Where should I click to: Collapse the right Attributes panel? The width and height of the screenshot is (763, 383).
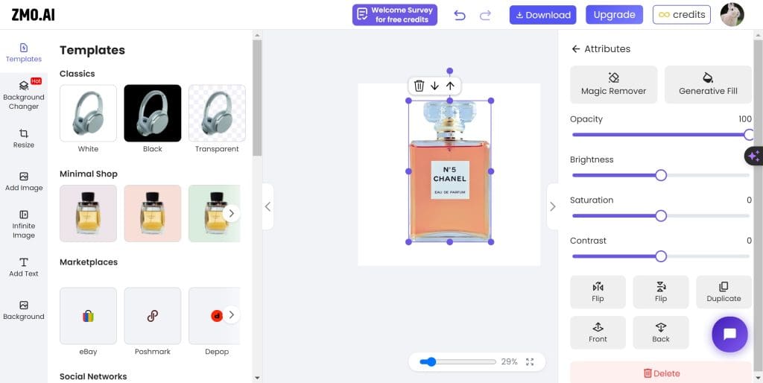pos(552,206)
